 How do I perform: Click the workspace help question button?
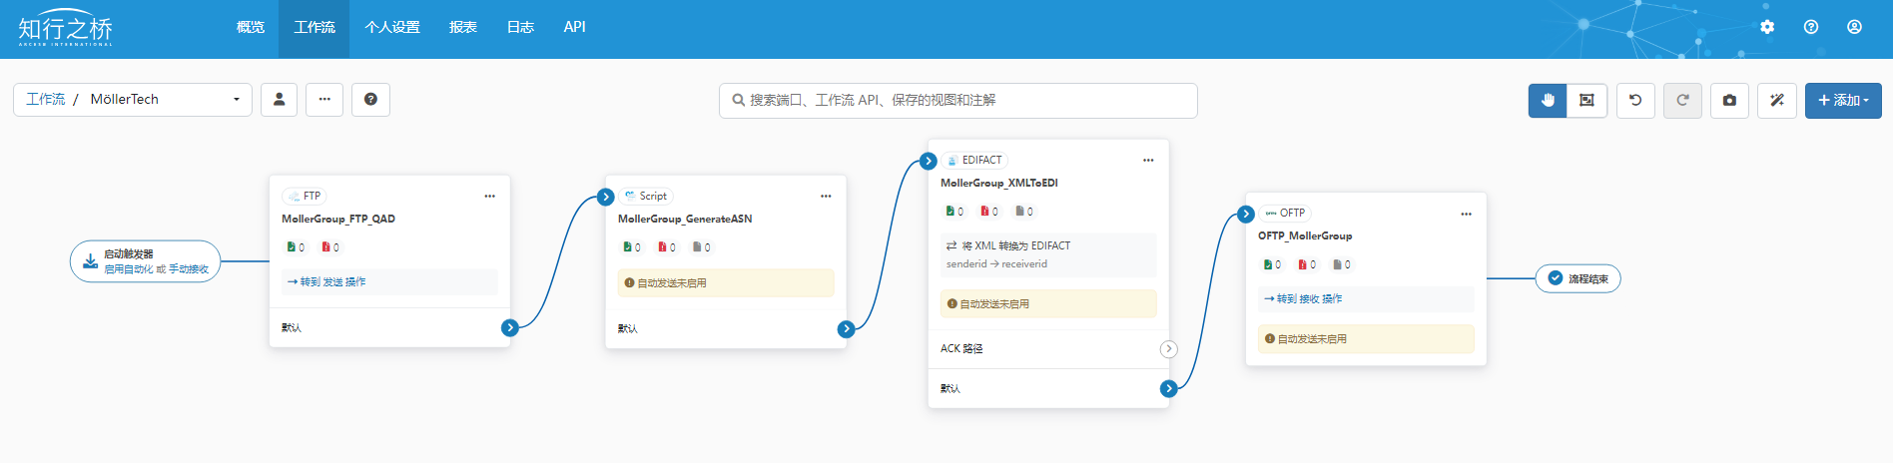coord(370,100)
